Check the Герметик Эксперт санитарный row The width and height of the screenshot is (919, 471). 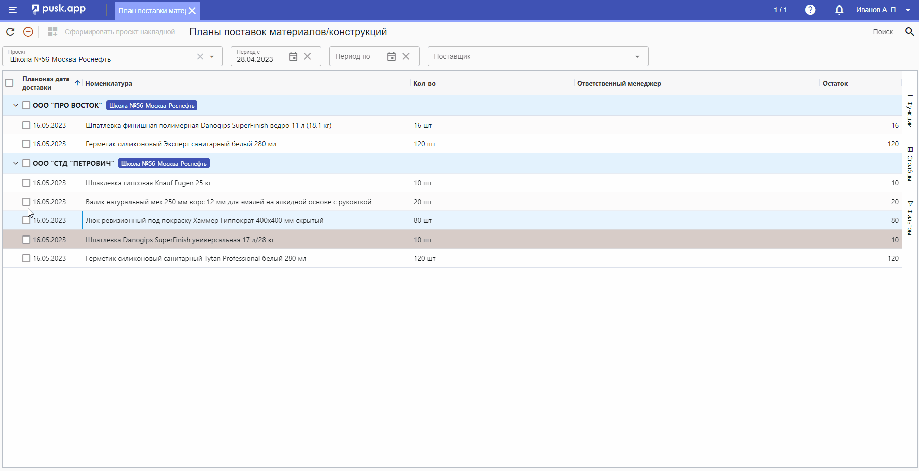pos(26,144)
